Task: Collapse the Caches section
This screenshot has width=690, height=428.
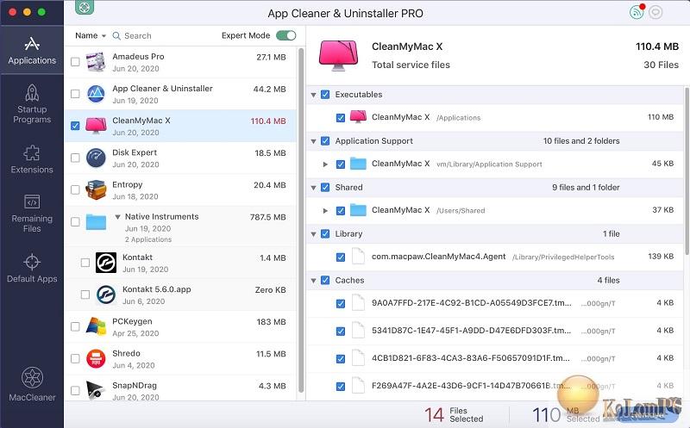Action: (313, 281)
